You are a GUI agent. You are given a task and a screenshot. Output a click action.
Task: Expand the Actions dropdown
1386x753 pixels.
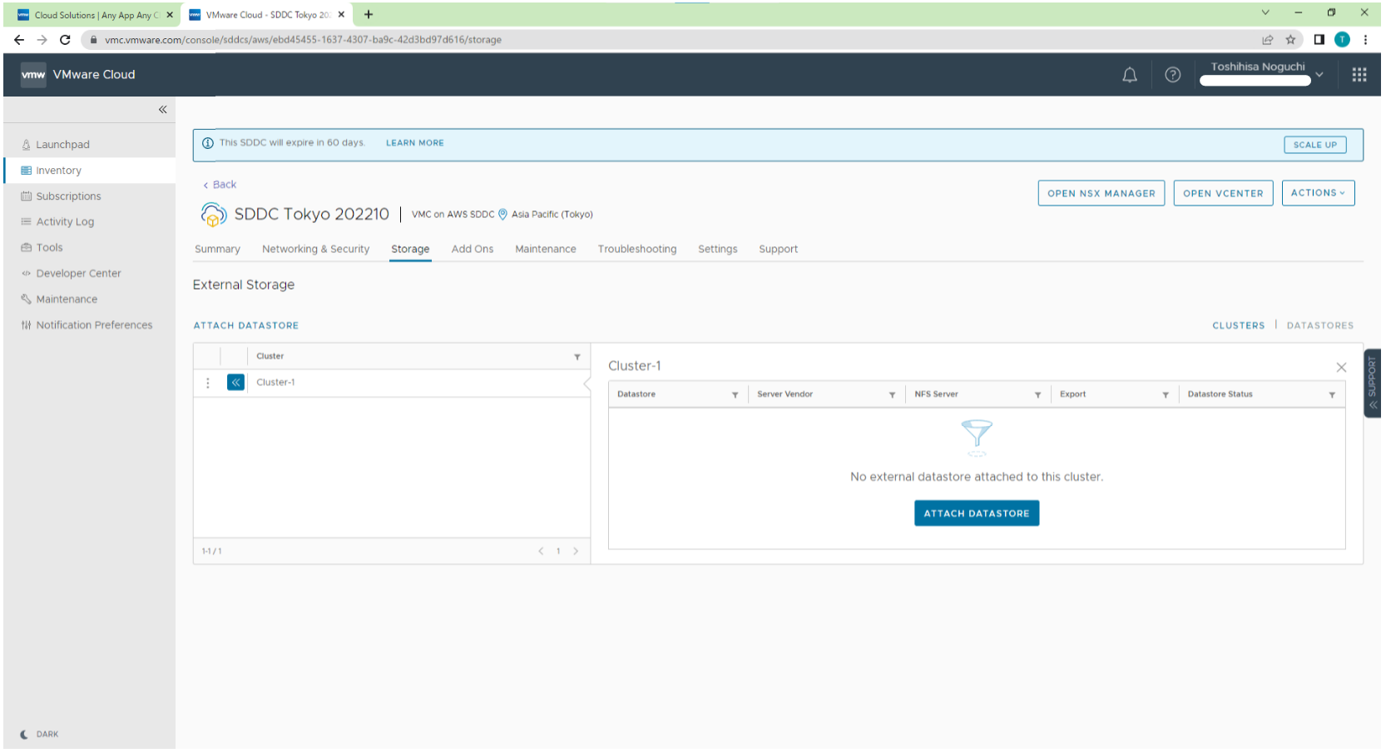[x=1318, y=193]
